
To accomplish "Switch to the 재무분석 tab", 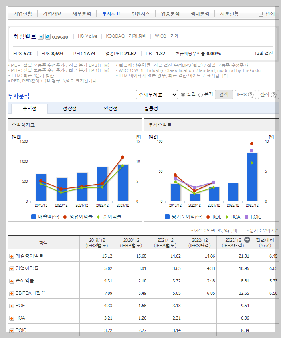I will coord(81,14).
